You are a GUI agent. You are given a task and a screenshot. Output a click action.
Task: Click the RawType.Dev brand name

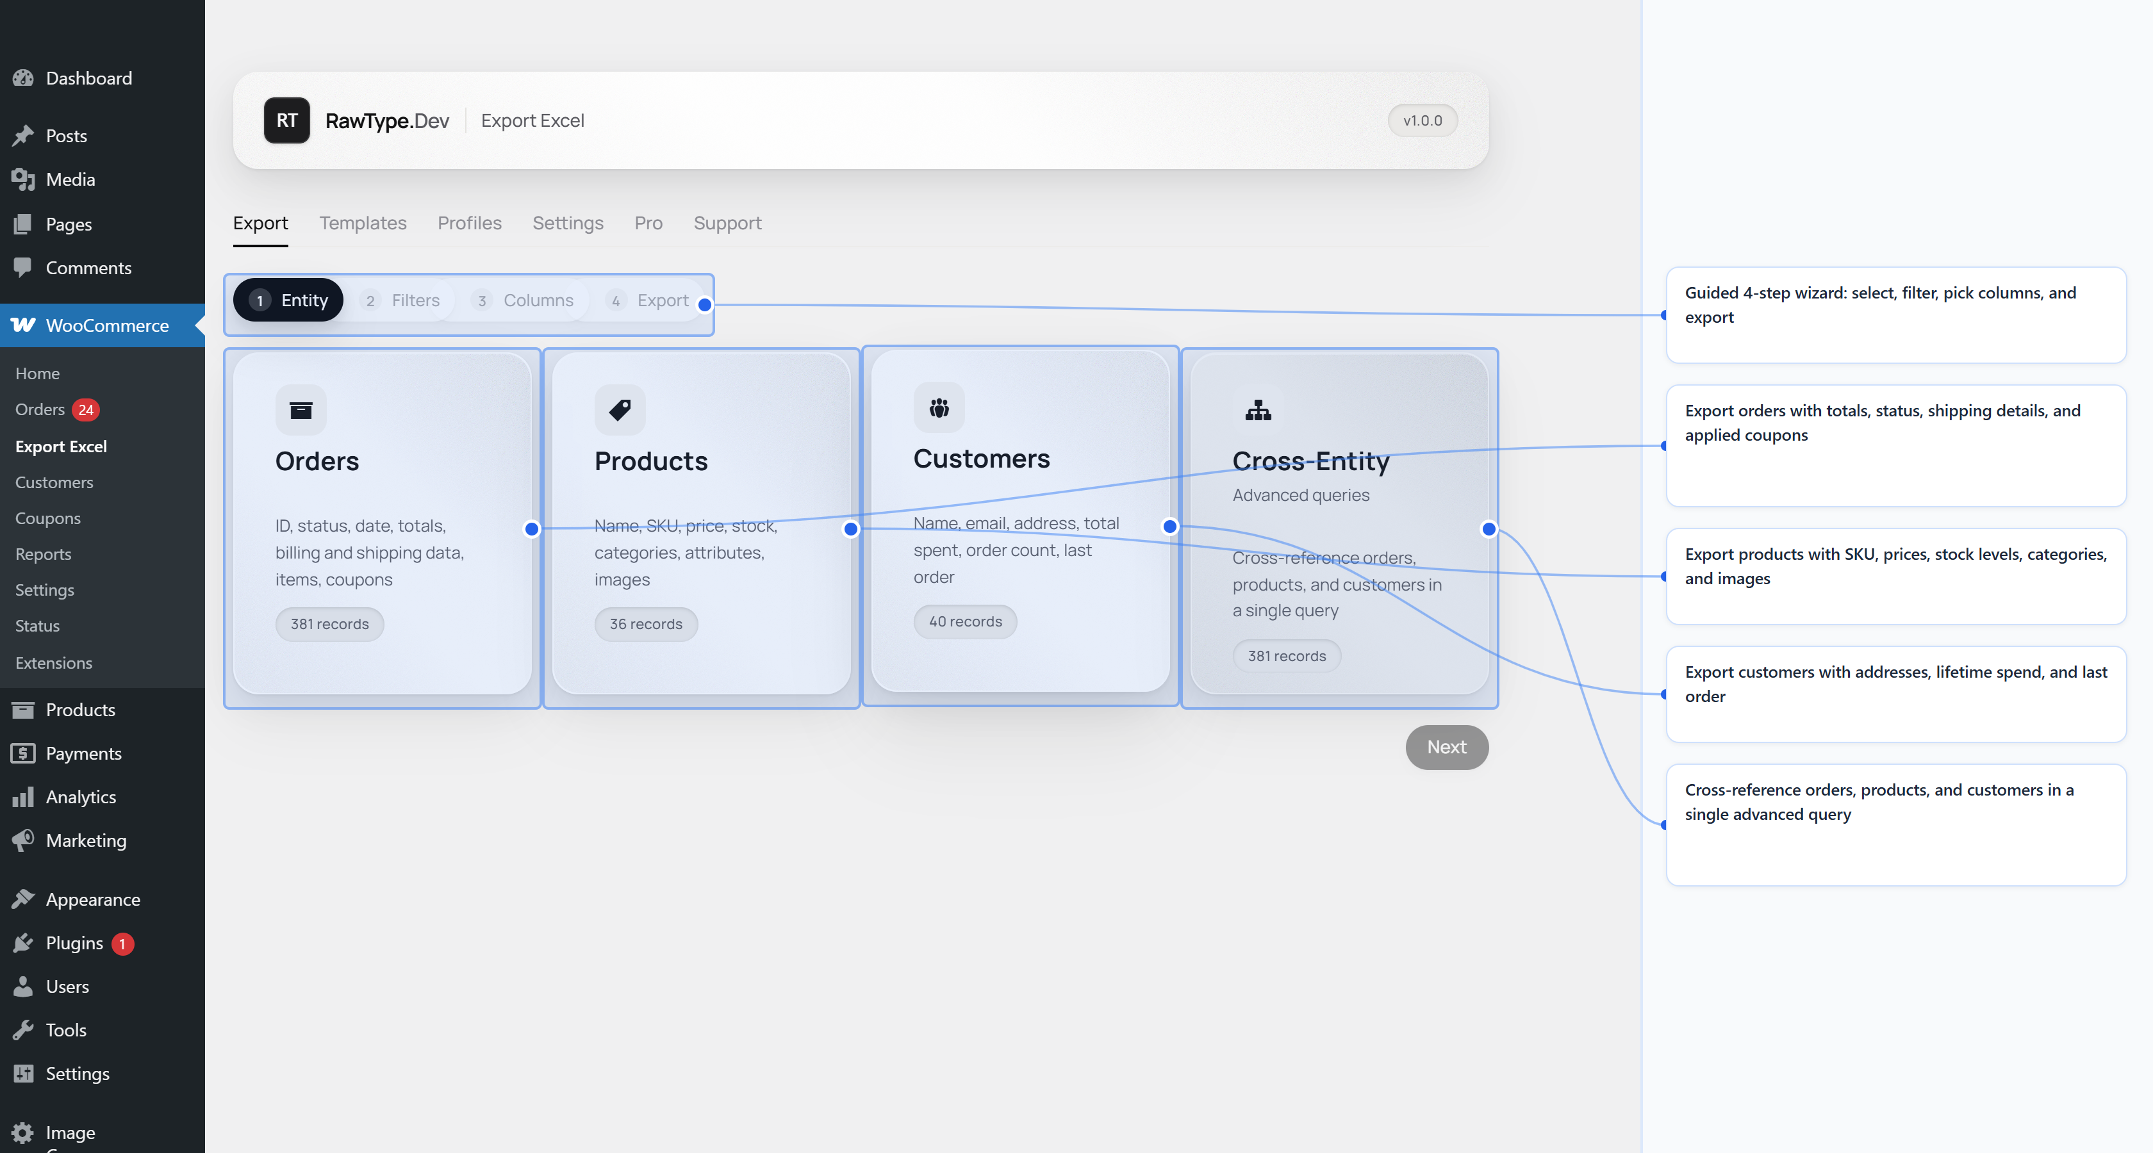point(387,120)
